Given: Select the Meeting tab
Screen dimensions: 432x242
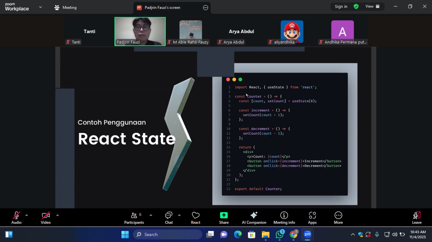Looking at the screenshot, I should 66,7.
